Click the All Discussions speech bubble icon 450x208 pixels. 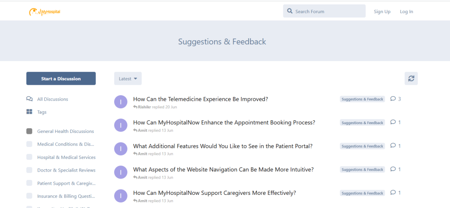[29, 99]
